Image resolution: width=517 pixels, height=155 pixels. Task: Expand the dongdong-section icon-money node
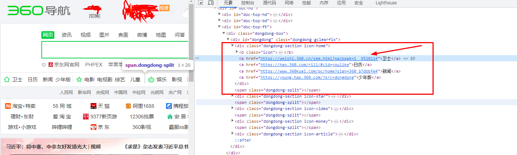coord(232,121)
